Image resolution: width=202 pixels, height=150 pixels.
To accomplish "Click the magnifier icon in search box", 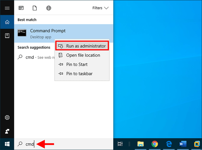I will [x=20, y=144].
